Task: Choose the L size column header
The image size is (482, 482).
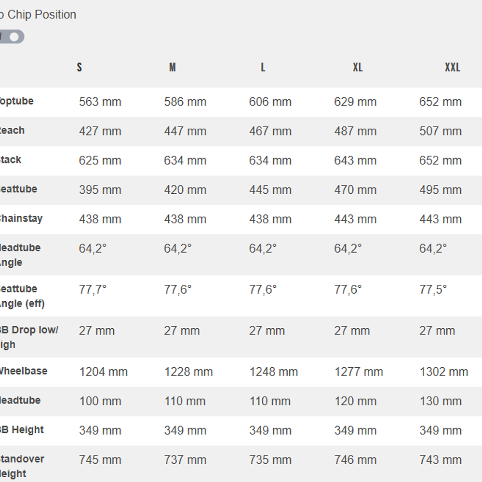Action: click(x=263, y=67)
